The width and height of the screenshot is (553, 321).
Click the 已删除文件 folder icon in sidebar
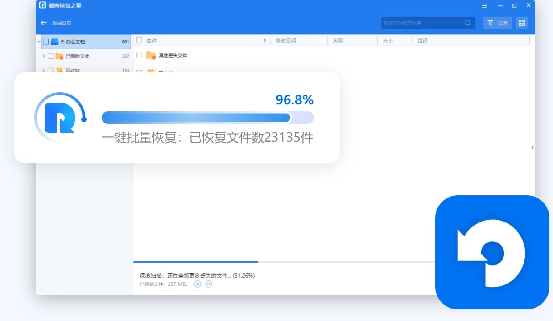click(59, 56)
